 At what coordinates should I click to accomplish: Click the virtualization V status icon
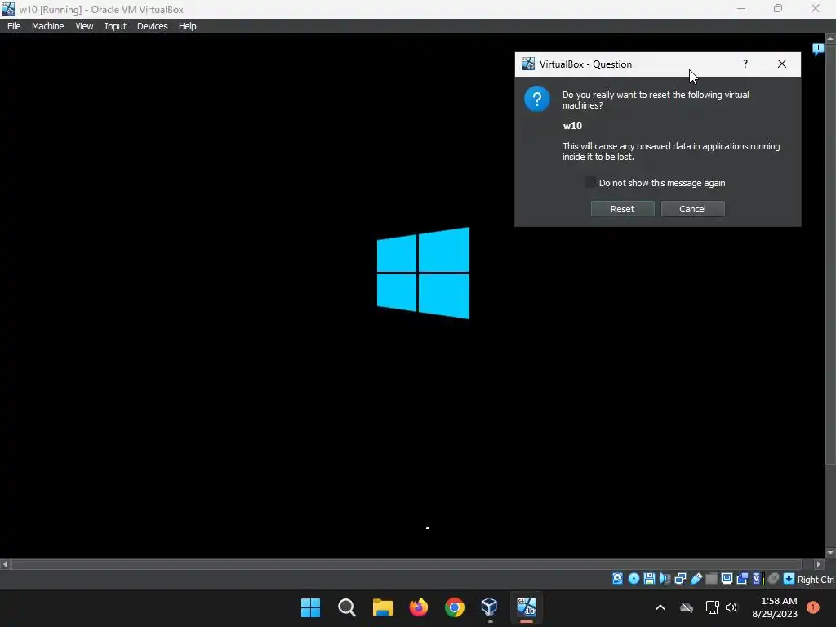pos(758,579)
